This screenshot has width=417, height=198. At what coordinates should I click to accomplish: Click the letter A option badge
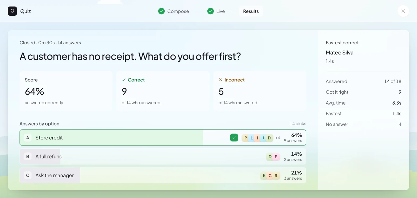pos(28,137)
